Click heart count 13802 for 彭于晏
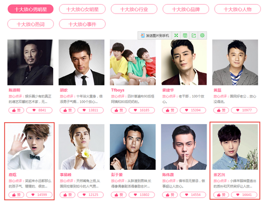 tap(142, 195)
